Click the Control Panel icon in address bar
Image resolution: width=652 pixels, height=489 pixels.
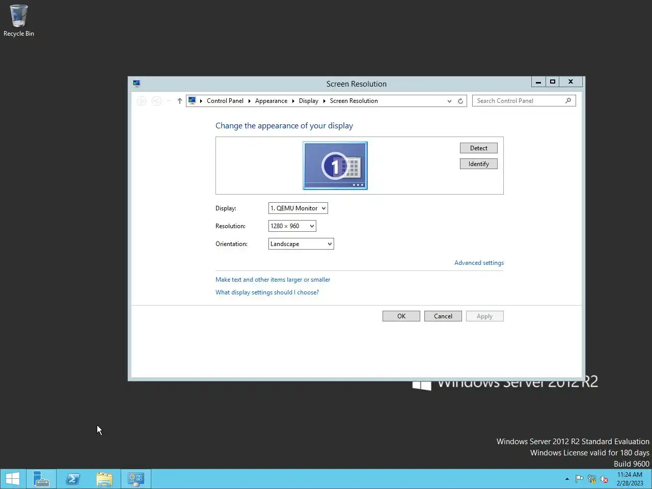pyautogui.click(x=192, y=101)
